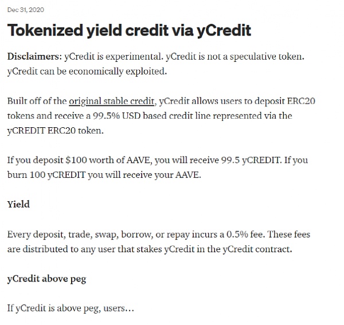Click the line "burn 100 yCREDIT you will receive your AAVE."
The width and height of the screenshot is (344, 325).
point(104,175)
